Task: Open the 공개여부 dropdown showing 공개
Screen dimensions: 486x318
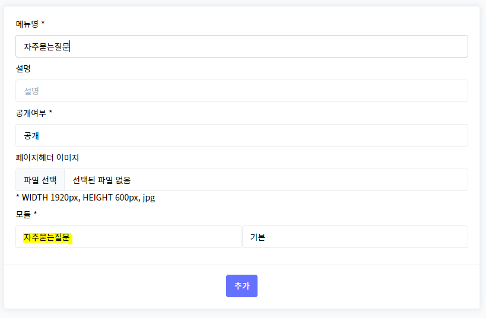Action: (242, 135)
